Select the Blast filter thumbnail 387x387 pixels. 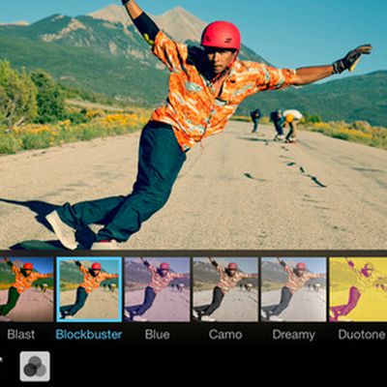click(x=26, y=289)
